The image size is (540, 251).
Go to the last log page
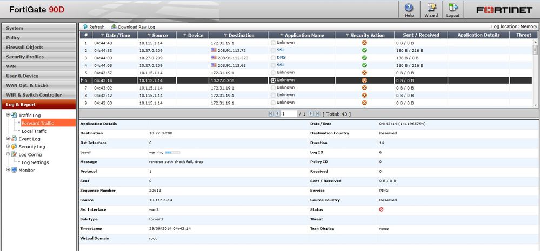[x=317, y=113]
